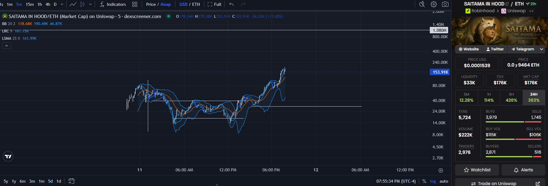Set range to 3m
The image size is (548, 186).
(x=32, y=181)
